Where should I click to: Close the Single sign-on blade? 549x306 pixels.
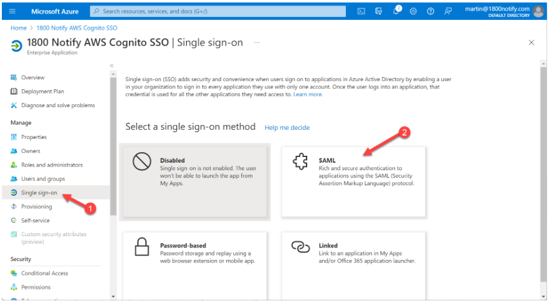coord(531,42)
